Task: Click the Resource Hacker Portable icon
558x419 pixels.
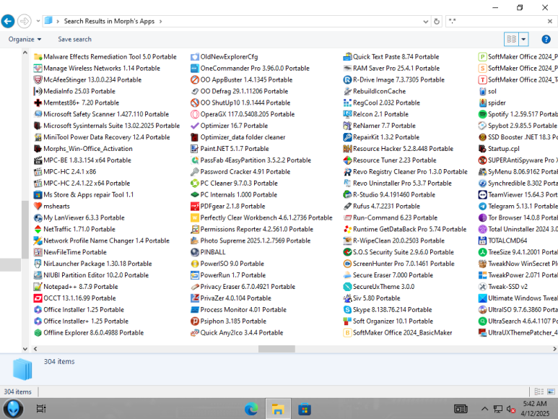Action: pos(347,149)
